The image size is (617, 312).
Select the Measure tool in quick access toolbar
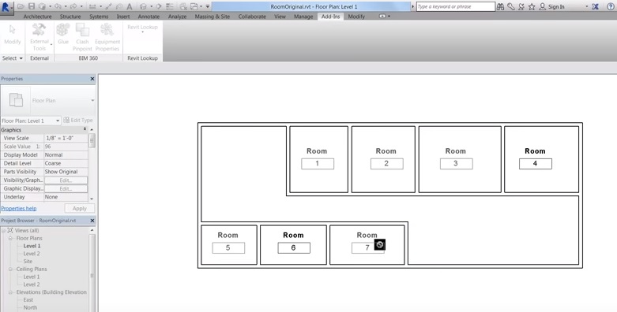coord(92,6)
